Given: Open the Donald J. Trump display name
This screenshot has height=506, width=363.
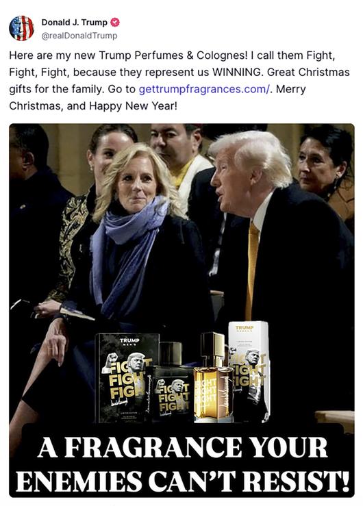Looking at the screenshot, I should 74,23.
